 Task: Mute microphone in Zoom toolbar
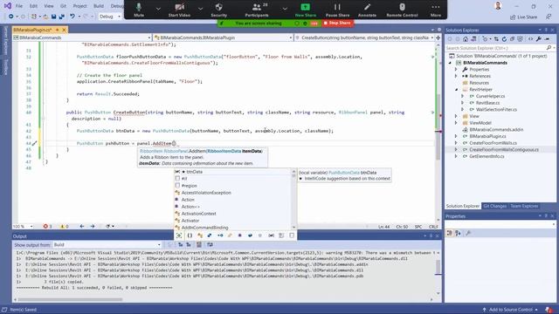click(139, 10)
